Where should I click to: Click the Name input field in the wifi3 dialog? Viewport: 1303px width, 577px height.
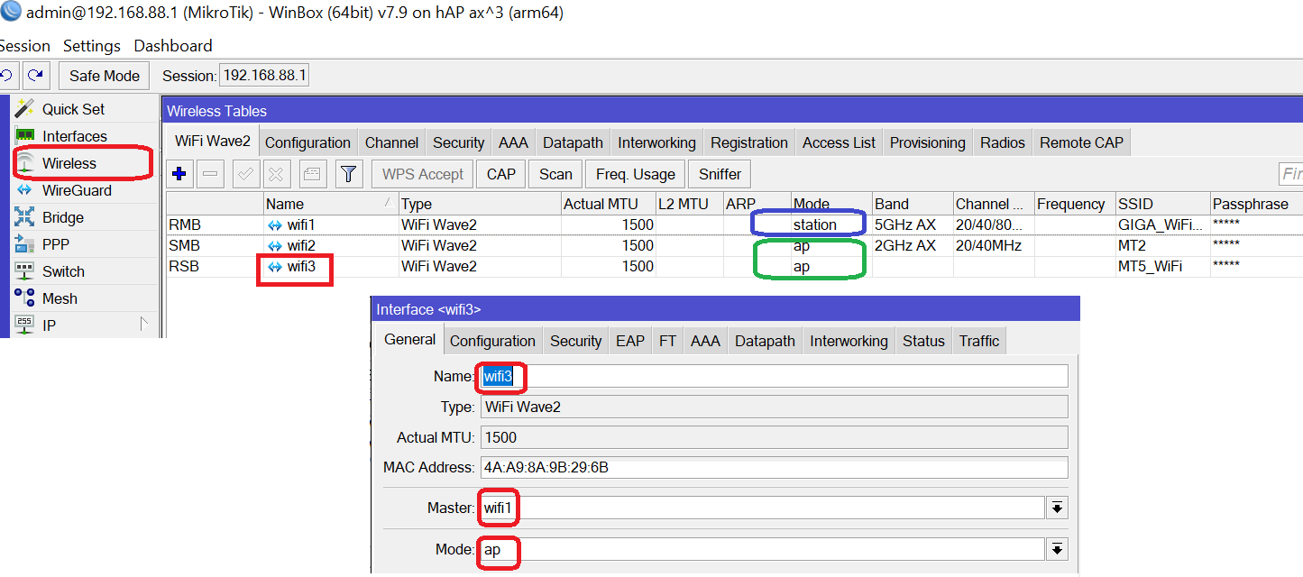coord(774,376)
